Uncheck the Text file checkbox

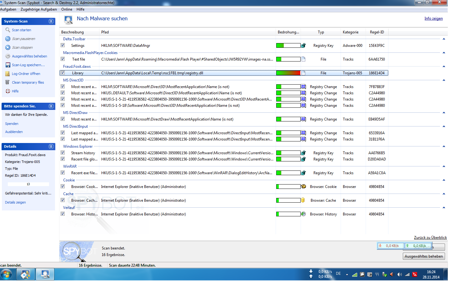click(x=62, y=59)
